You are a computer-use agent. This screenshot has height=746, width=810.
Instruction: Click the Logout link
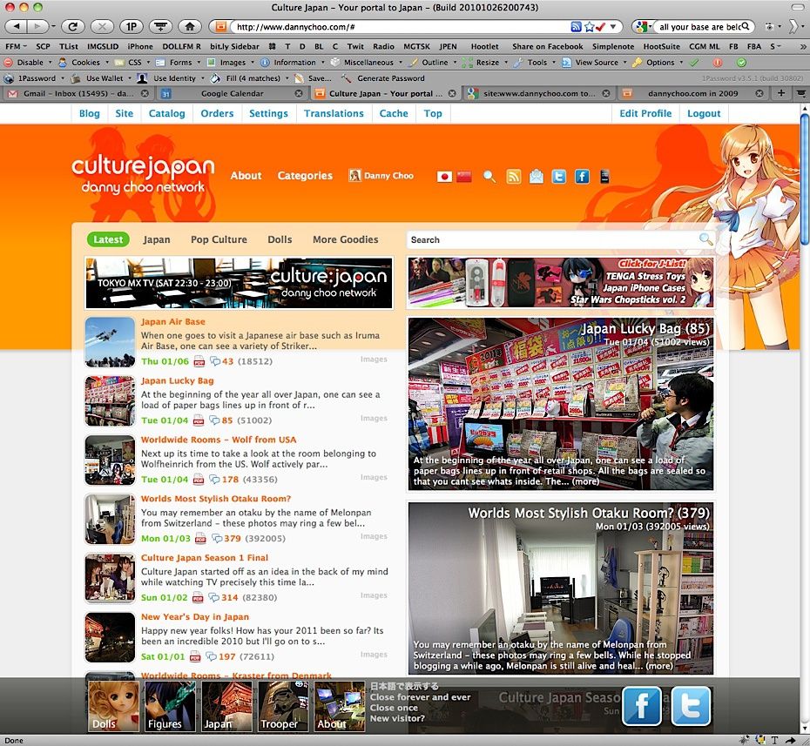(704, 113)
